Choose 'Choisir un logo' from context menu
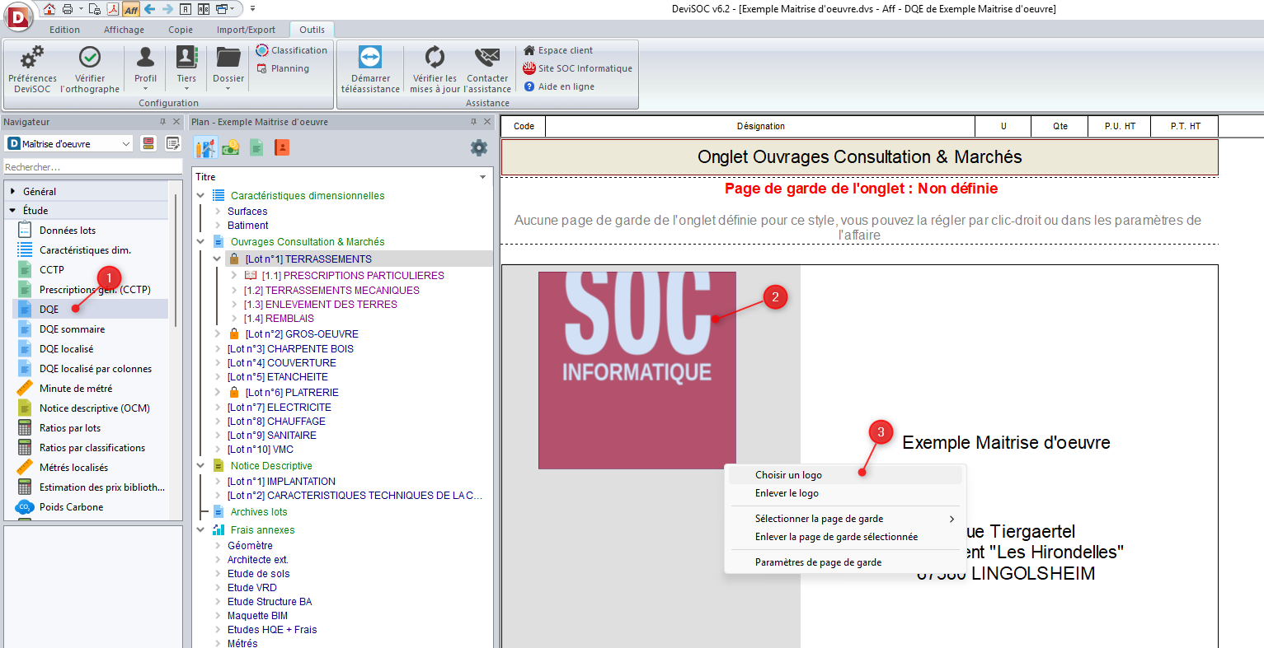Image resolution: width=1264 pixels, height=648 pixels. [x=788, y=475]
